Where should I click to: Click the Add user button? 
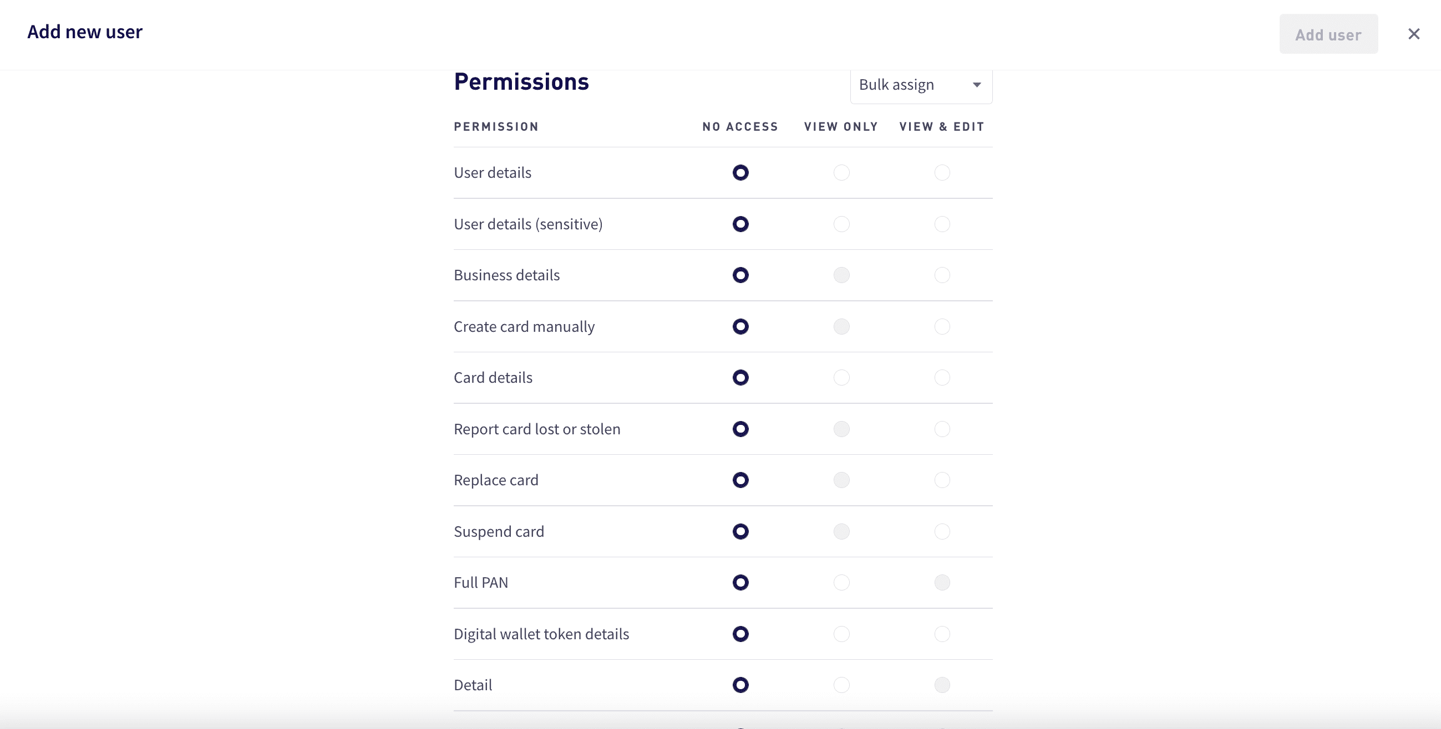(1328, 34)
